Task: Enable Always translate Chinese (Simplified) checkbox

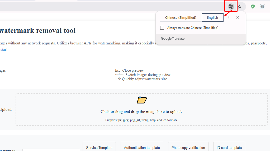Action: 162,28
